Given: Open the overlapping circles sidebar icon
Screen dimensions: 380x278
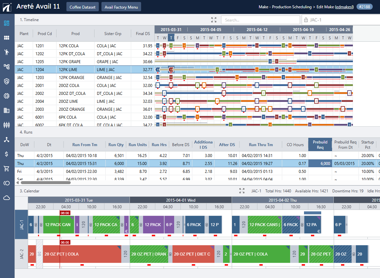Looking at the screenshot, I should [x=7, y=183].
